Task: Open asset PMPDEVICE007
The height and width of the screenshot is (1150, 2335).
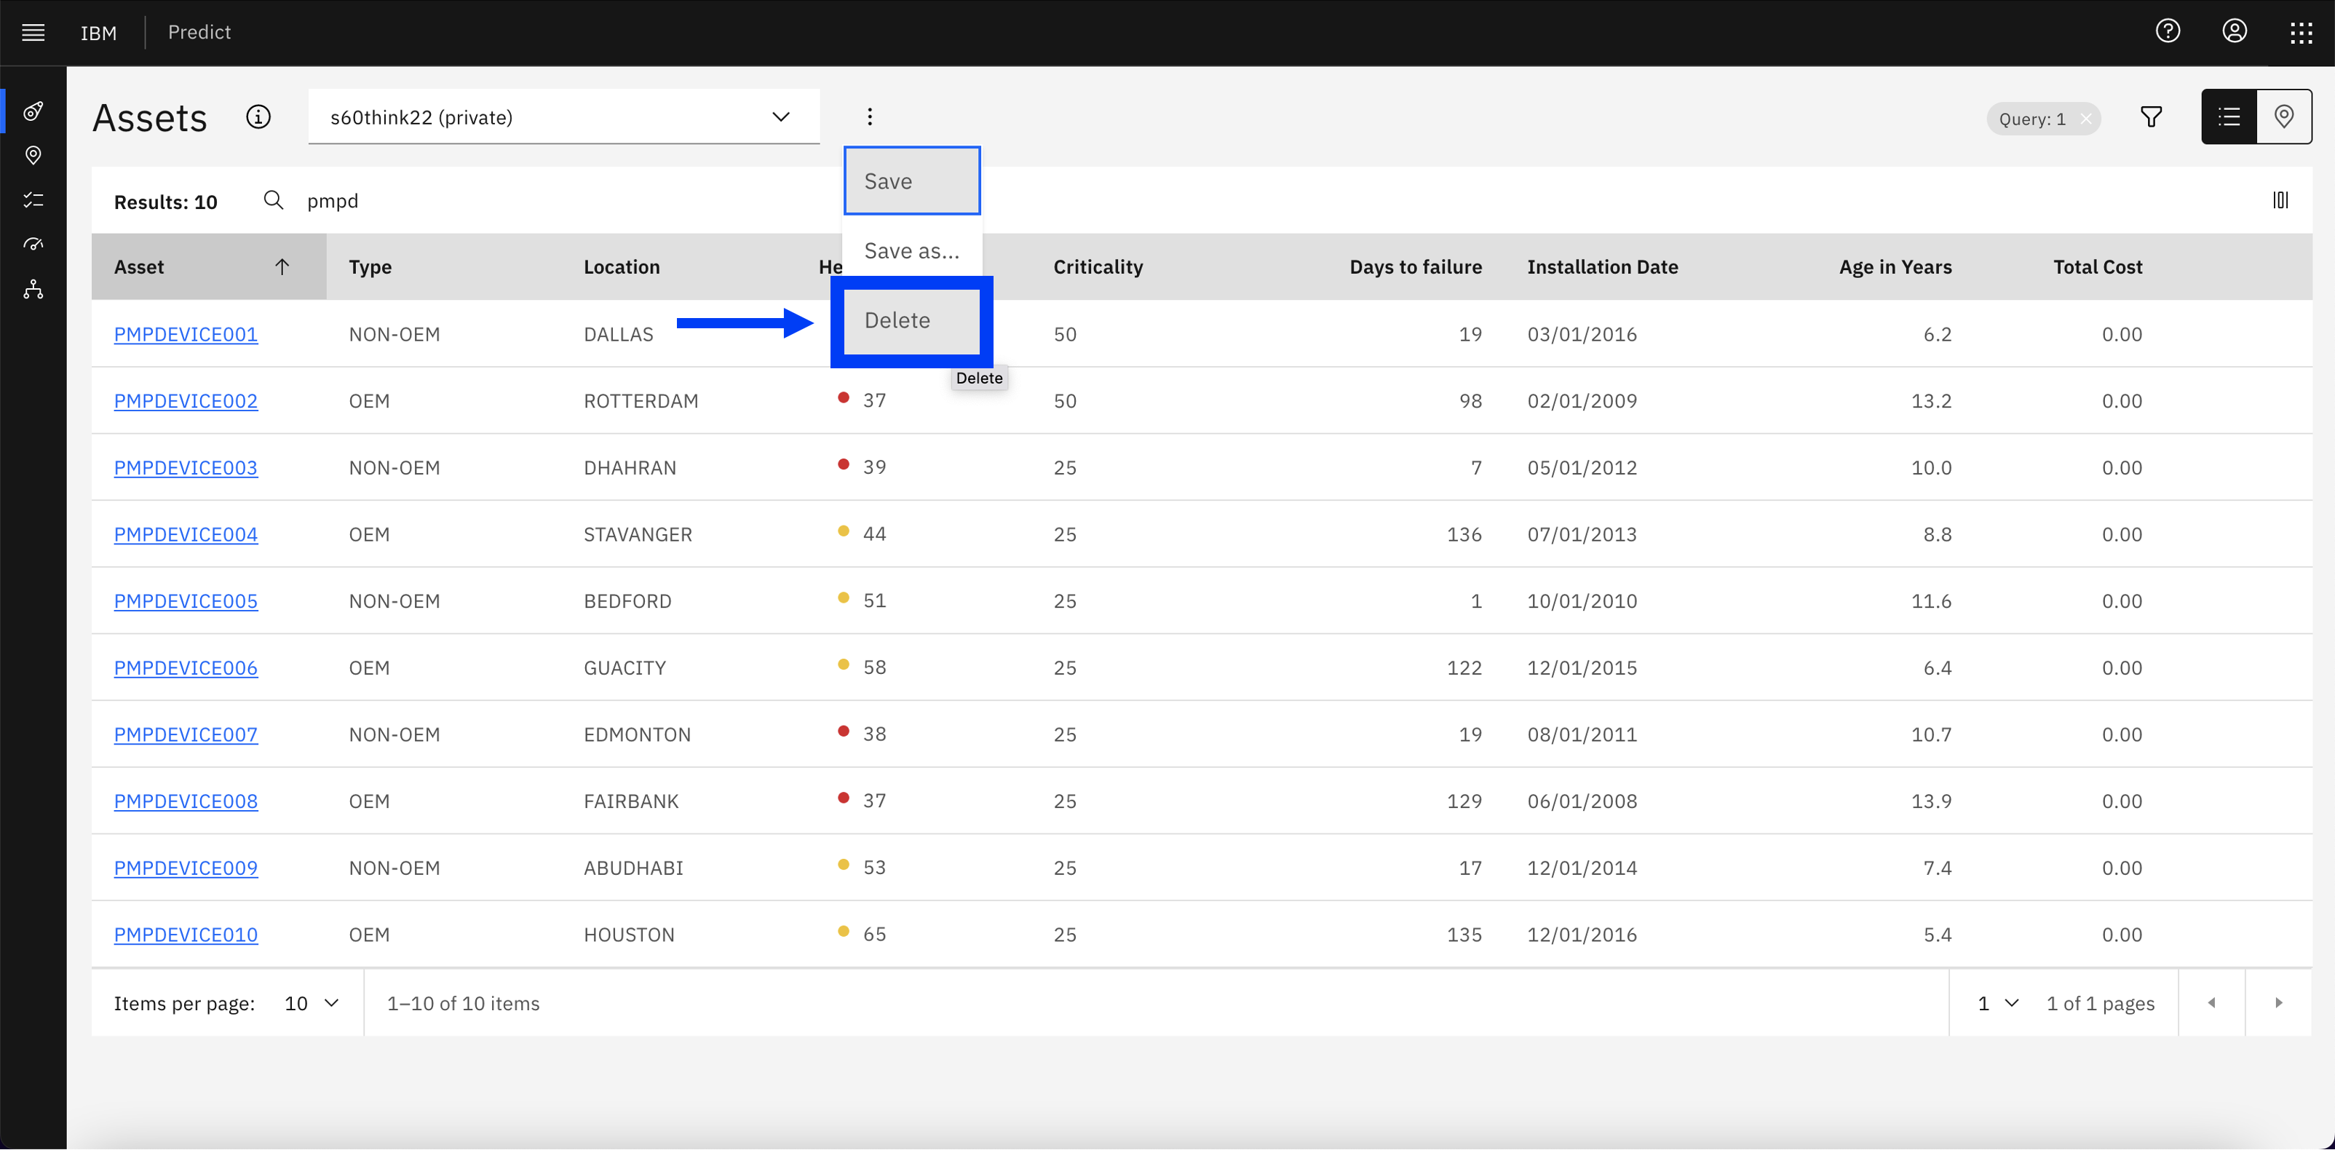Action: tap(186, 734)
